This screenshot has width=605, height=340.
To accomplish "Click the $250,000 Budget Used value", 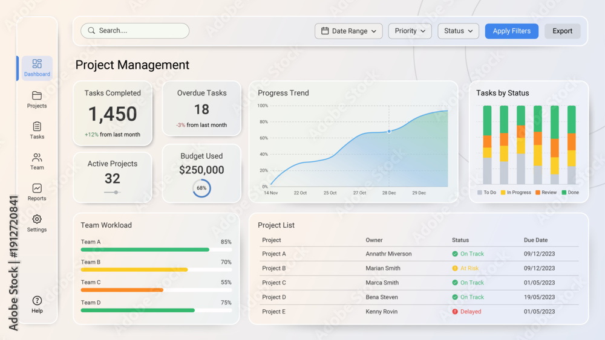I will point(201,170).
